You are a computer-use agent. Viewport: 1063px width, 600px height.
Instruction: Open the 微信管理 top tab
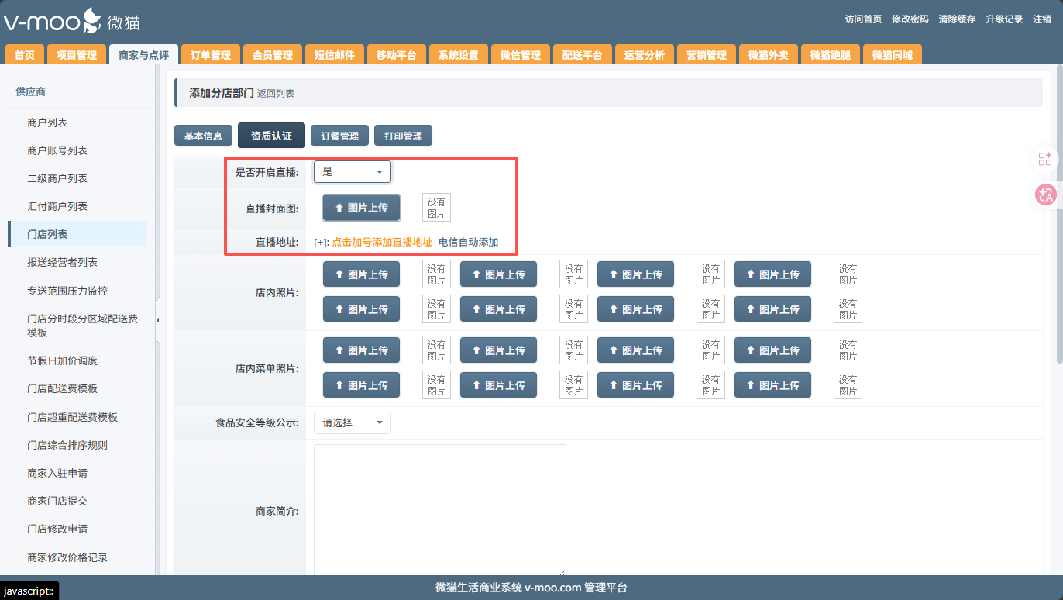pos(520,55)
